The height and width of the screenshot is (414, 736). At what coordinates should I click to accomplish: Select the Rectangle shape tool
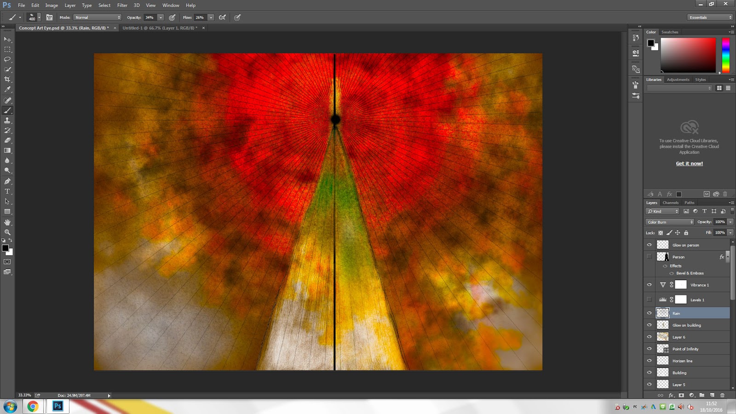tap(7, 212)
